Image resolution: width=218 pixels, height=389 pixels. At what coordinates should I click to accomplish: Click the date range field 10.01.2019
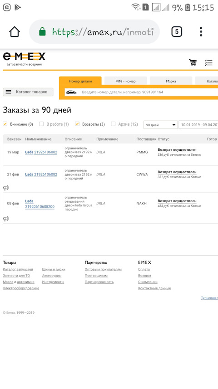[198, 125]
